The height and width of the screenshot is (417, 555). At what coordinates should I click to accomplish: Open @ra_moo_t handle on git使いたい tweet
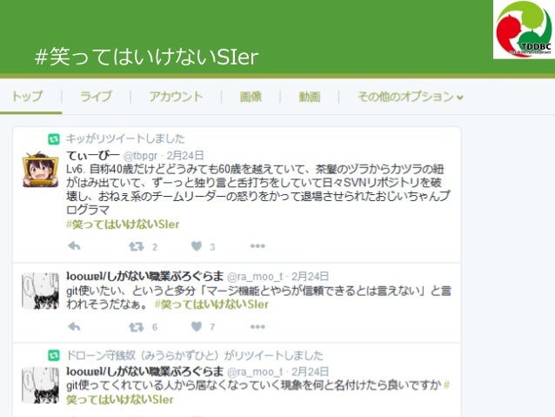255,276
